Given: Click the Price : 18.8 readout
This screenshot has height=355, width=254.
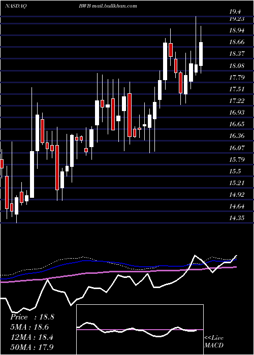Looking at the screenshot, I should 32,317.
